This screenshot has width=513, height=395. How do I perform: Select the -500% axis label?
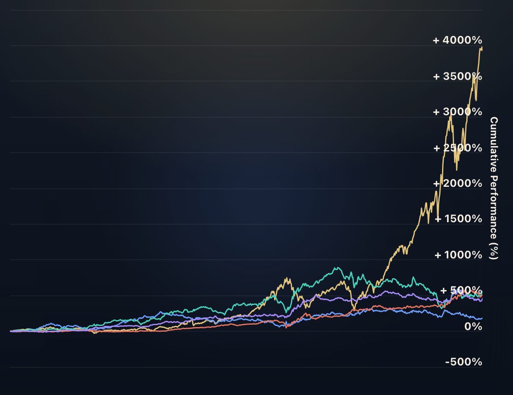tap(464, 362)
